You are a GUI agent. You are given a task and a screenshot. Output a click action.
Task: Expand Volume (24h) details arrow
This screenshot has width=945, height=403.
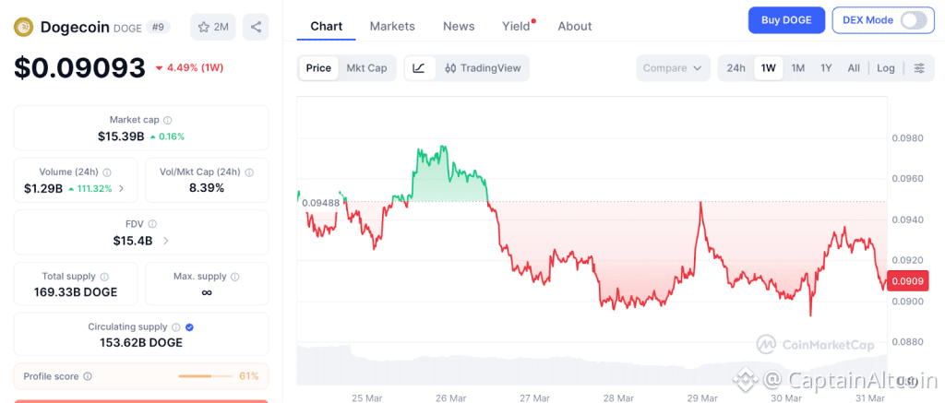(x=122, y=188)
